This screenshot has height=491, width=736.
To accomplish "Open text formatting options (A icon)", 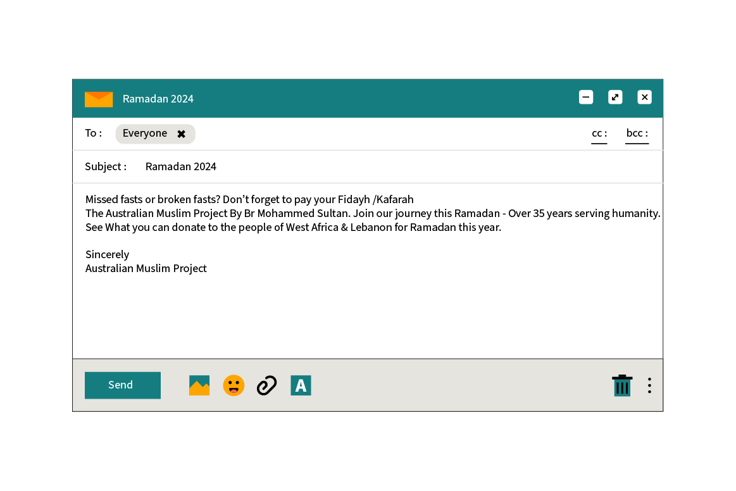I will pyautogui.click(x=301, y=385).
